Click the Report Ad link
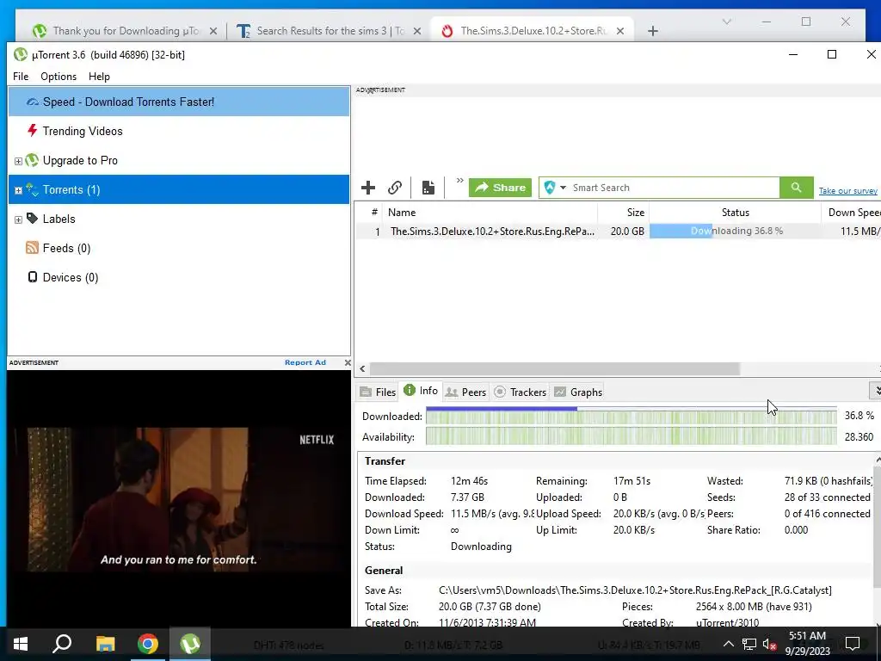The width and height of the screenshot is (881, 661). [x=305, y=362]
